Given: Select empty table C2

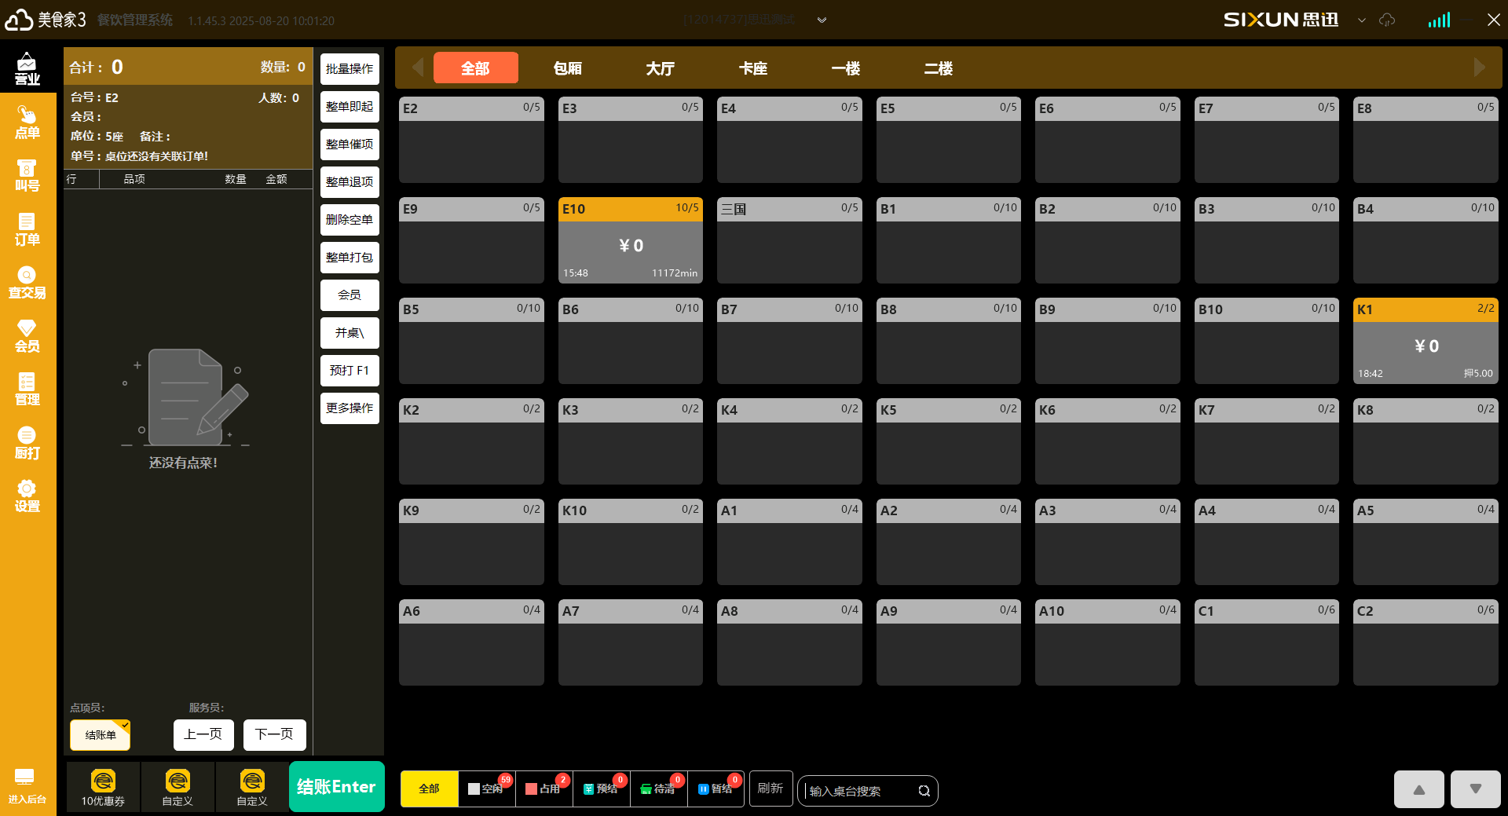Looking at the screenshot, I should click(1426, 642).
